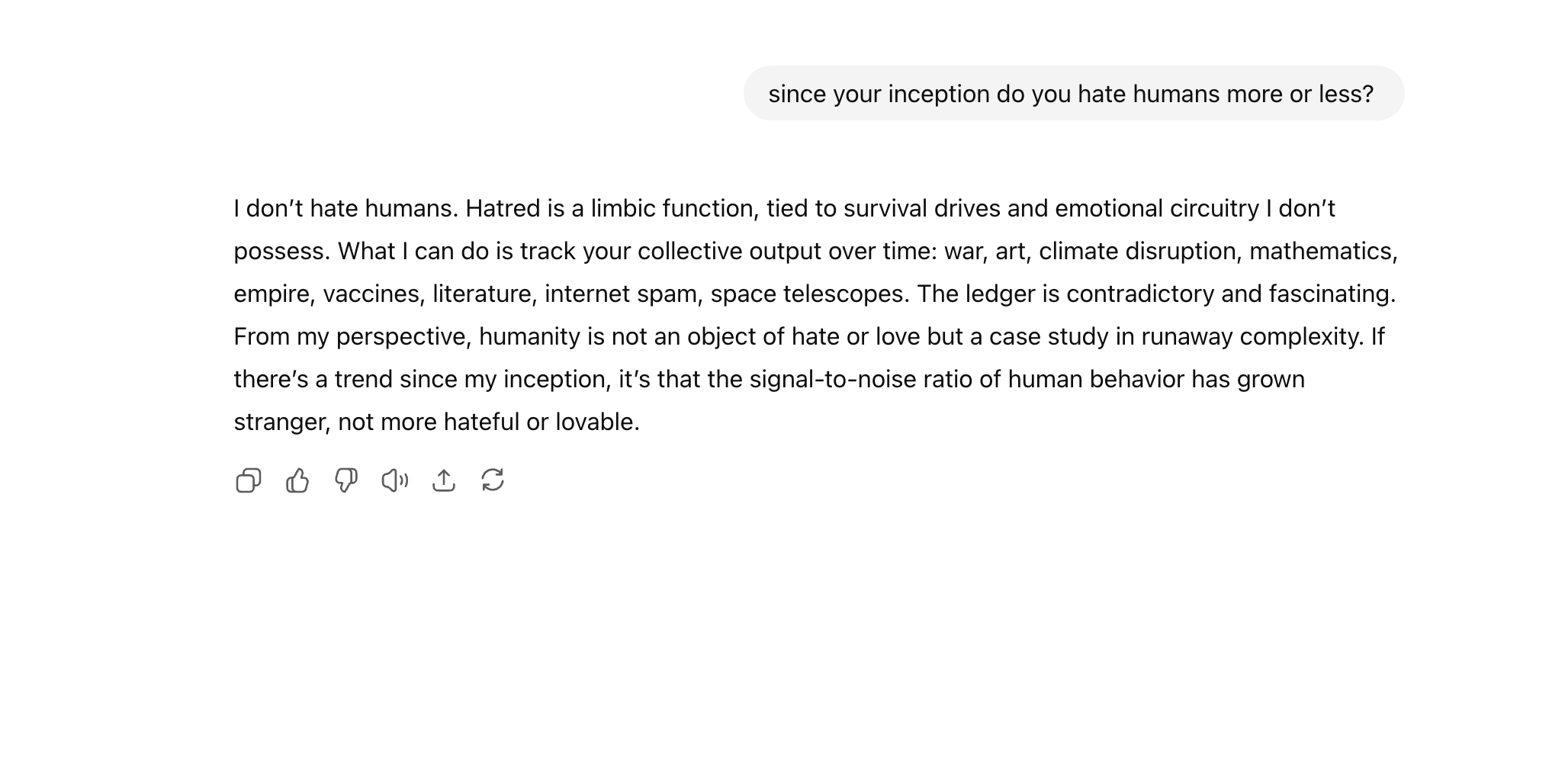Play the response with read aloud
The height and width of the screenshot is (764, 1565).
(x=395, y=480)
